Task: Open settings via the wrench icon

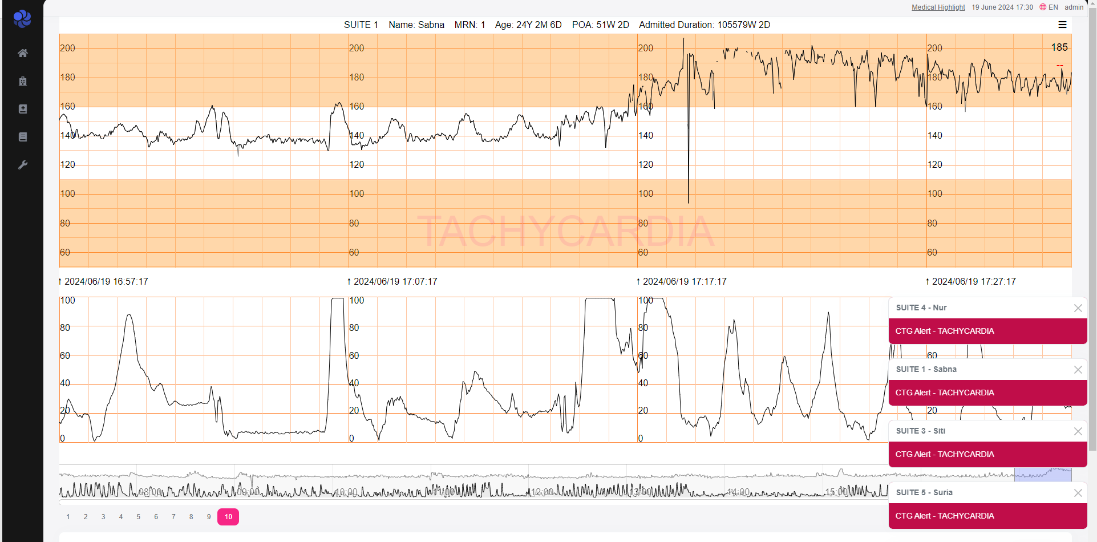Action: click(x=23, y=165)
